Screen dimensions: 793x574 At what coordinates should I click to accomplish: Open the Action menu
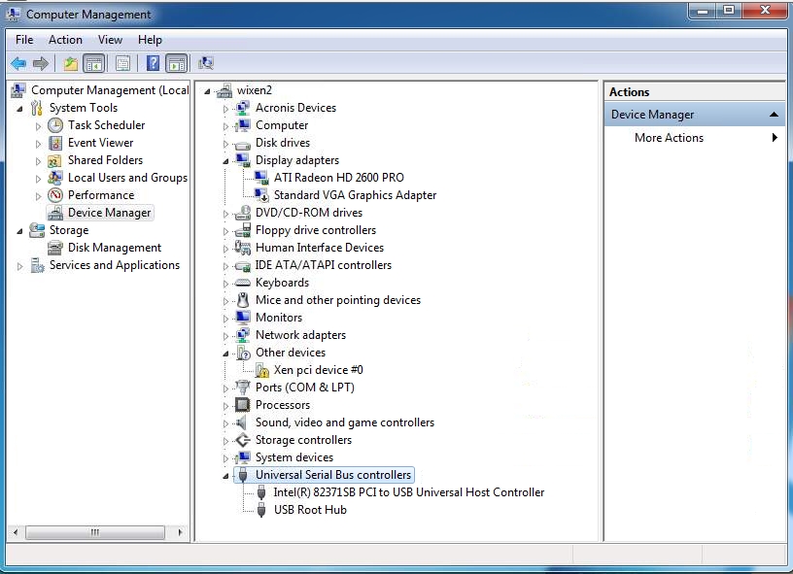coord(65,40)
